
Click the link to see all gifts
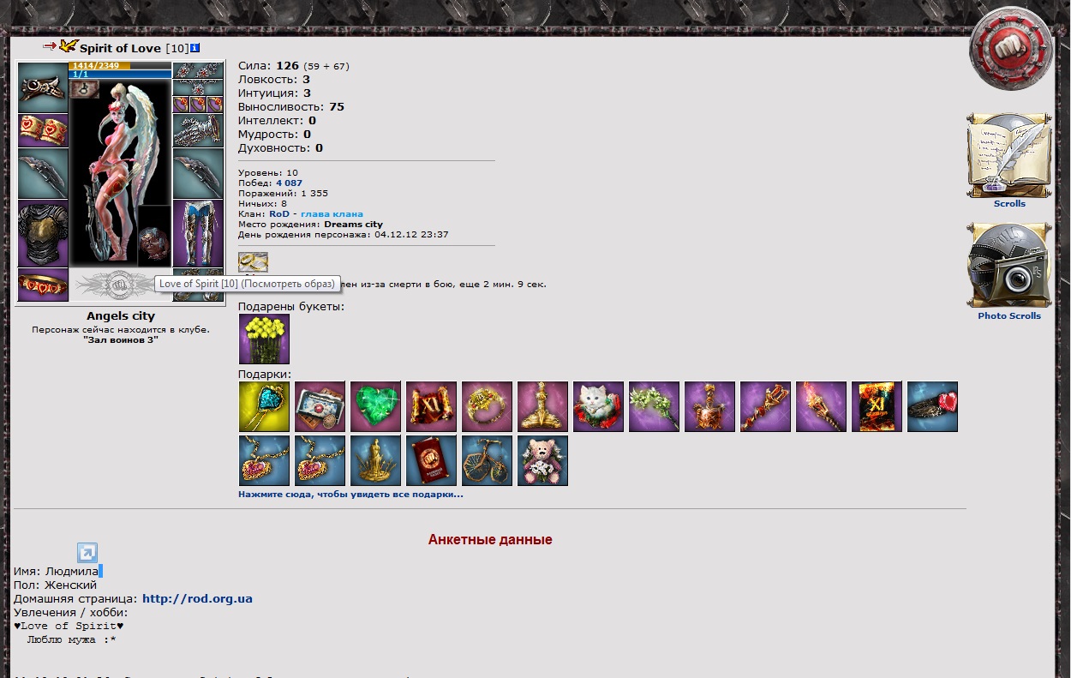350,495
